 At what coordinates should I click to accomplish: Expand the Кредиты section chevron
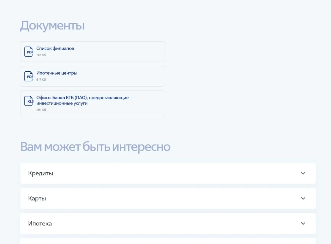pyautogui.click(x=303, y=173)
